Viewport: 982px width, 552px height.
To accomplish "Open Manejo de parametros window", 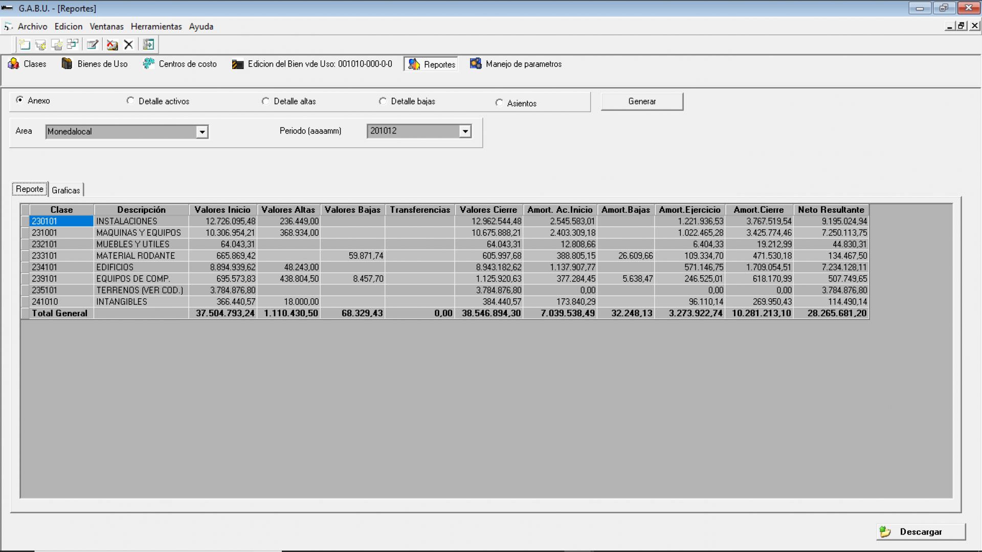I will point(516,64).
